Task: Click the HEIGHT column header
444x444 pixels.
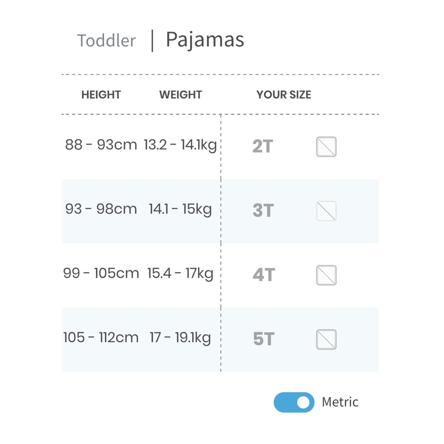Action: tap(101, 95)
